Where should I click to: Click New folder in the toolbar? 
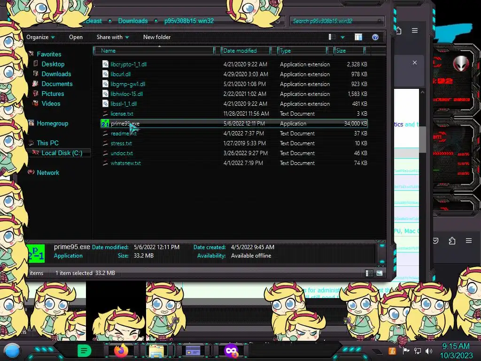(157, 37)
